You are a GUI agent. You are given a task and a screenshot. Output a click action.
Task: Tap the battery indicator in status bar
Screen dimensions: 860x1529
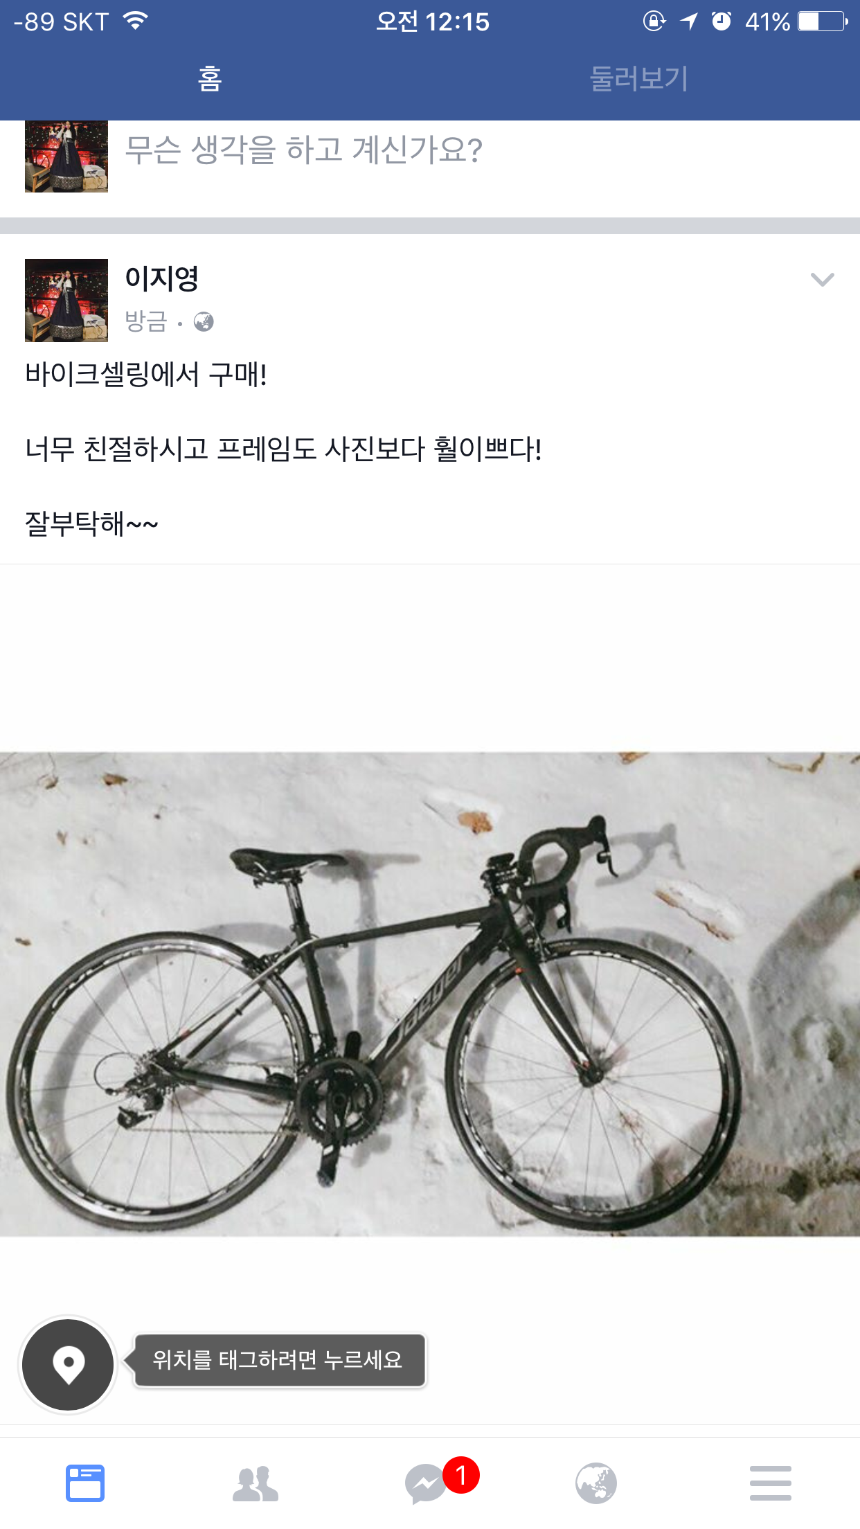click(x=823, y=21)
